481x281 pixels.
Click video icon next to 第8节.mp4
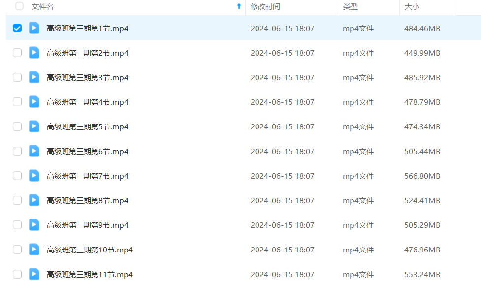pos(34,200)
